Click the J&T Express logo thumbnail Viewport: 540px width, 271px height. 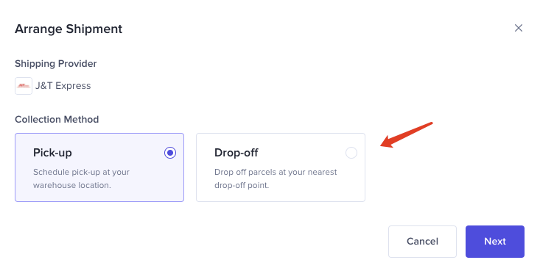24,85
